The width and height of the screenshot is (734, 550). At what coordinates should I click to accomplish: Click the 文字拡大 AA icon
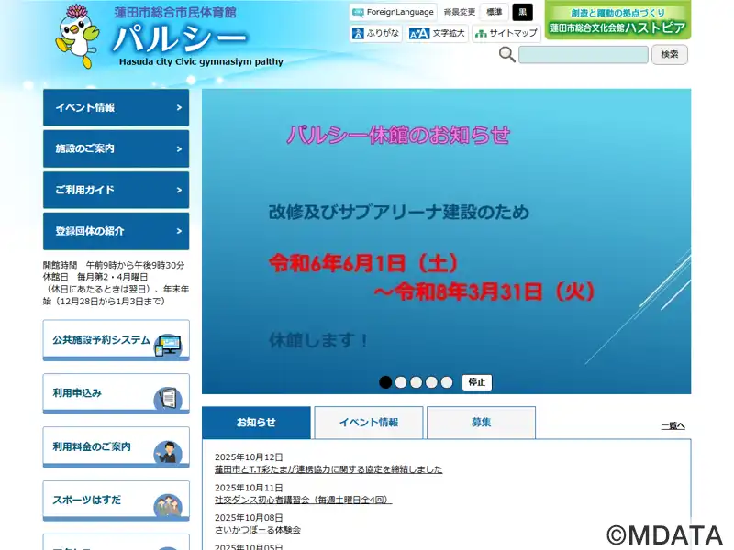click(x=419, y=34)
